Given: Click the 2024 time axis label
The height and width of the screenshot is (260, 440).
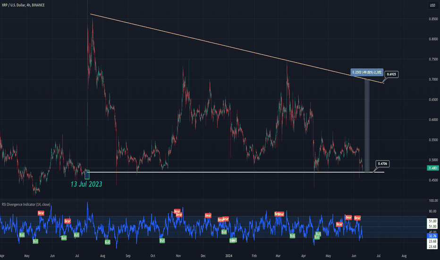Looking at the screenshot, I should pyautogui.click(x=228, y=256).
